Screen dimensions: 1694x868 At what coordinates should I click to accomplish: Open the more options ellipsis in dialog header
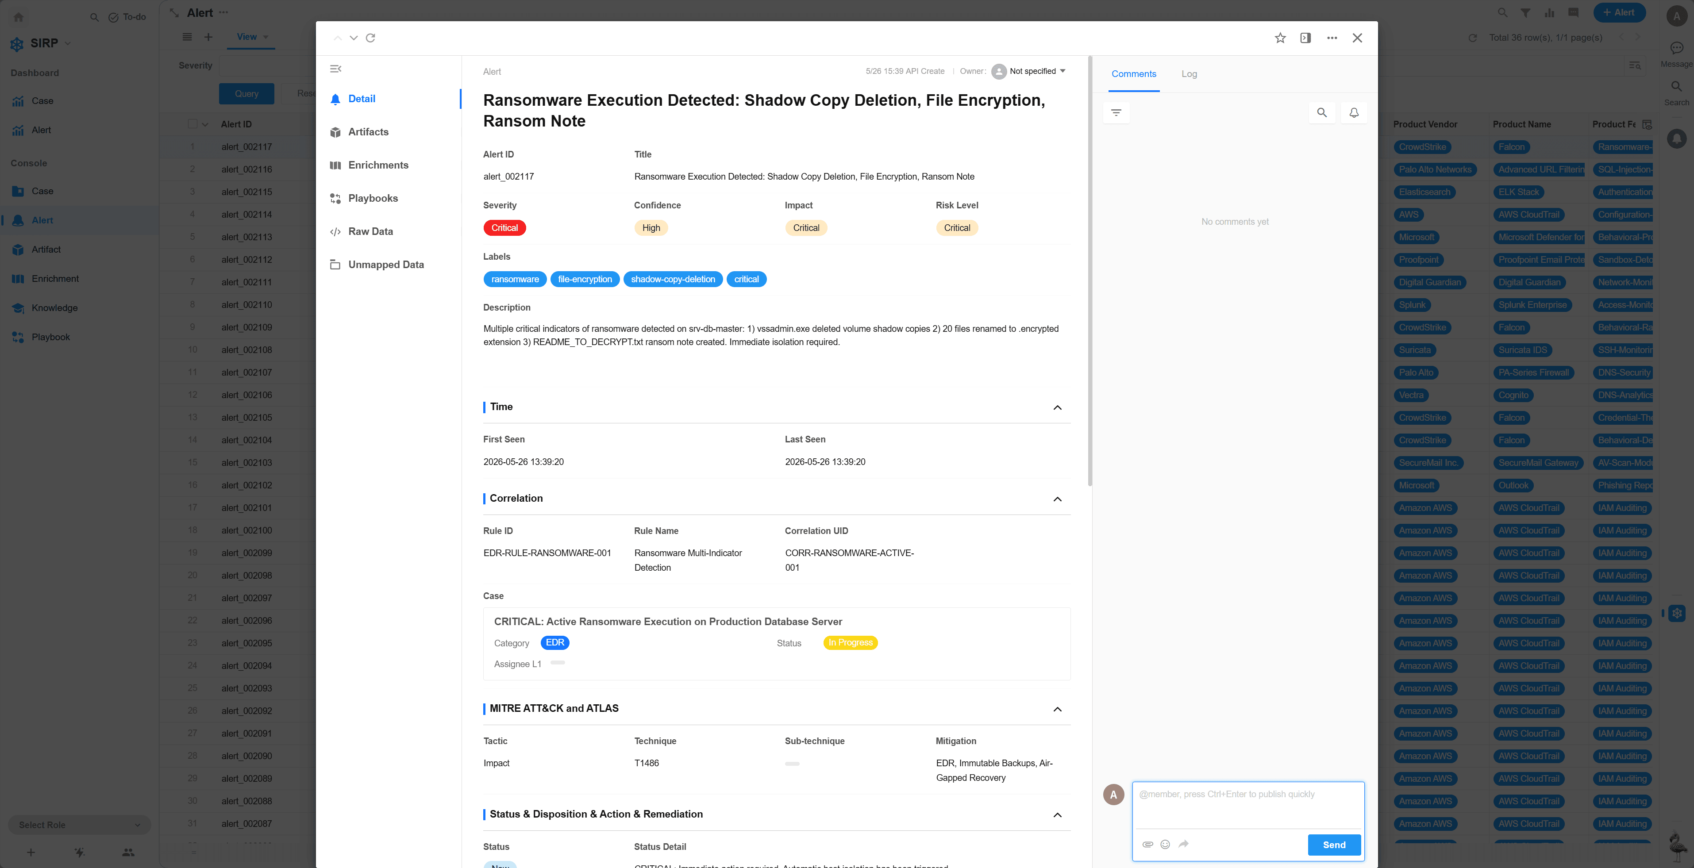[1332, 38]
